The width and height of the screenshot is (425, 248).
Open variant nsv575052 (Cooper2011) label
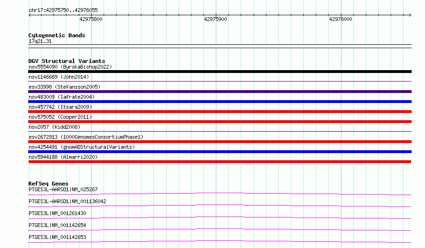60,117
